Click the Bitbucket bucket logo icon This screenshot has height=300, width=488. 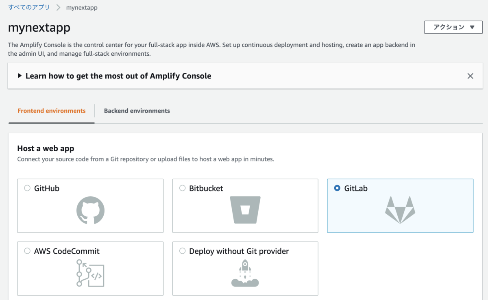point(245,210)
